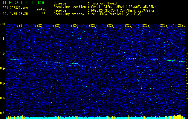
Task: Click the 2321 time marker
Action: 21,26
